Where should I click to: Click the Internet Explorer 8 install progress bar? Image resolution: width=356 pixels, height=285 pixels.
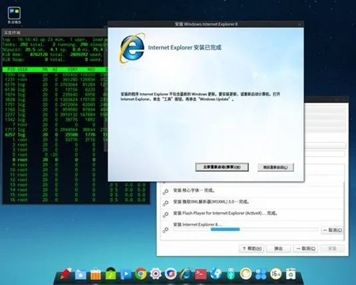coord(246,230)
